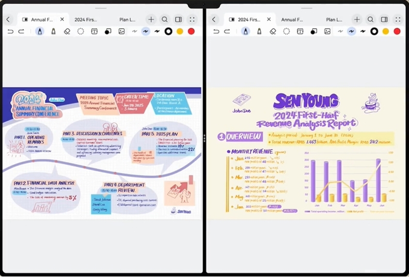Choose thin stroke width in right pane

pos(340,31)
